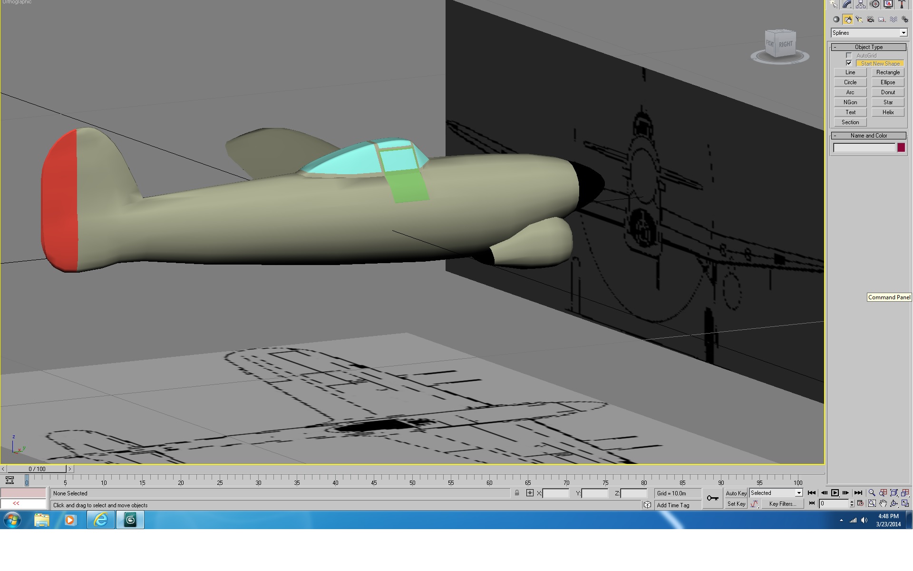Select the Cameras category icon
Screen dimensions: 913x571
coord(871,20)
